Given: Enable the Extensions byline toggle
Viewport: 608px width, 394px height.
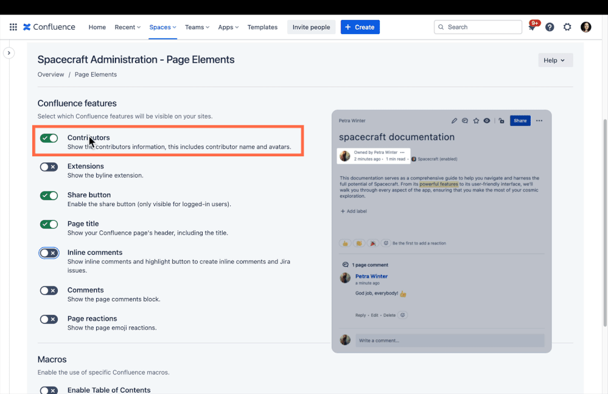Looking at the screenshot, I should [x=49, y=167].
